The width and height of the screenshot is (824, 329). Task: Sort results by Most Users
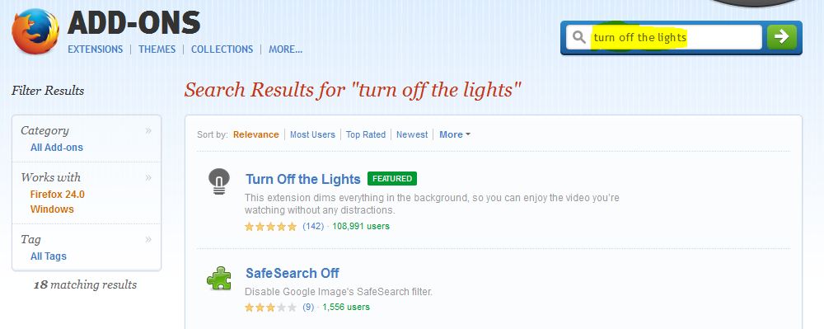point(312,134)
